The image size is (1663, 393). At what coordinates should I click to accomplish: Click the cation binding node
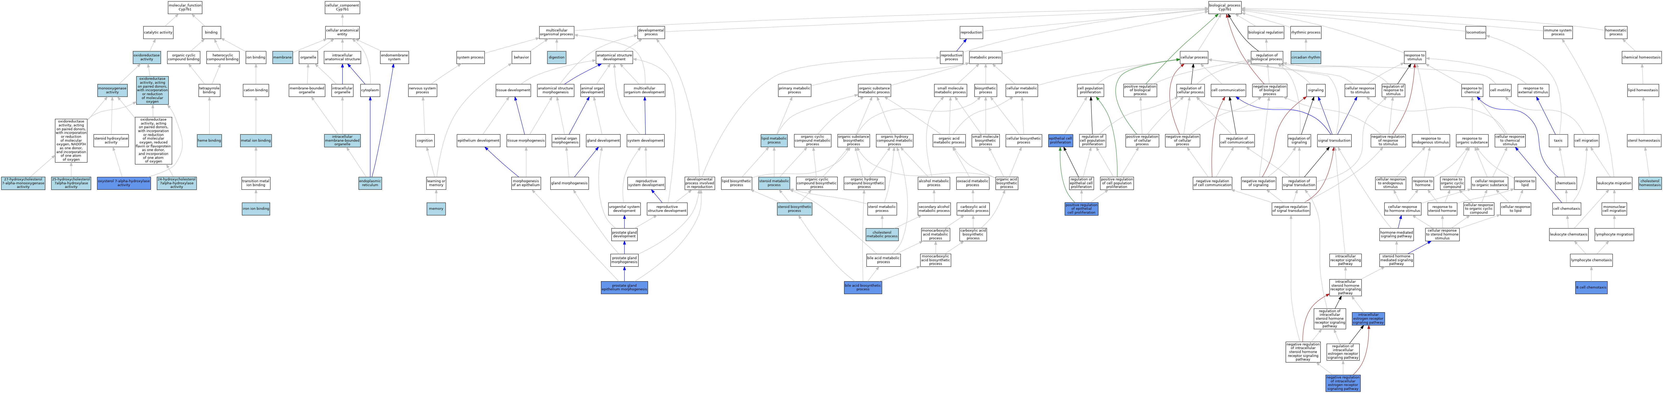click(x=256, y=90)
